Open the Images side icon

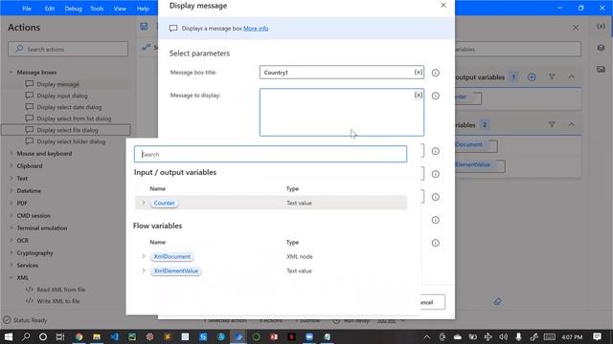[601, 69]
